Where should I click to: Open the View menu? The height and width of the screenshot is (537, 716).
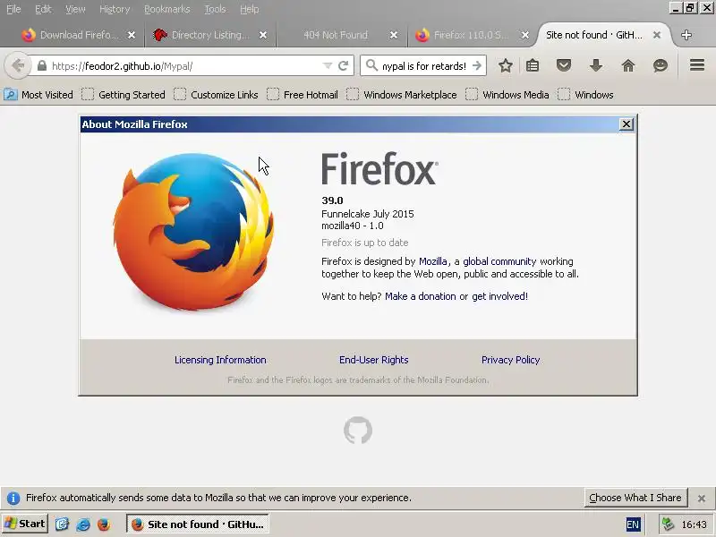pos(75,9)
